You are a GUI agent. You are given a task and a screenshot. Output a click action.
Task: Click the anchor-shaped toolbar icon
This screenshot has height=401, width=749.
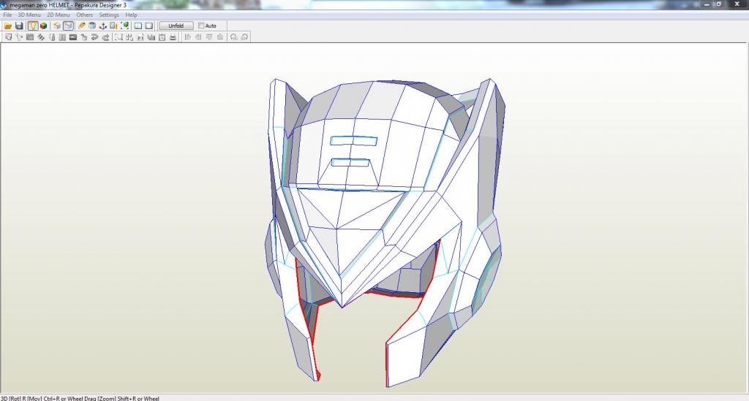pyautogui.click(x=102, y=26)
